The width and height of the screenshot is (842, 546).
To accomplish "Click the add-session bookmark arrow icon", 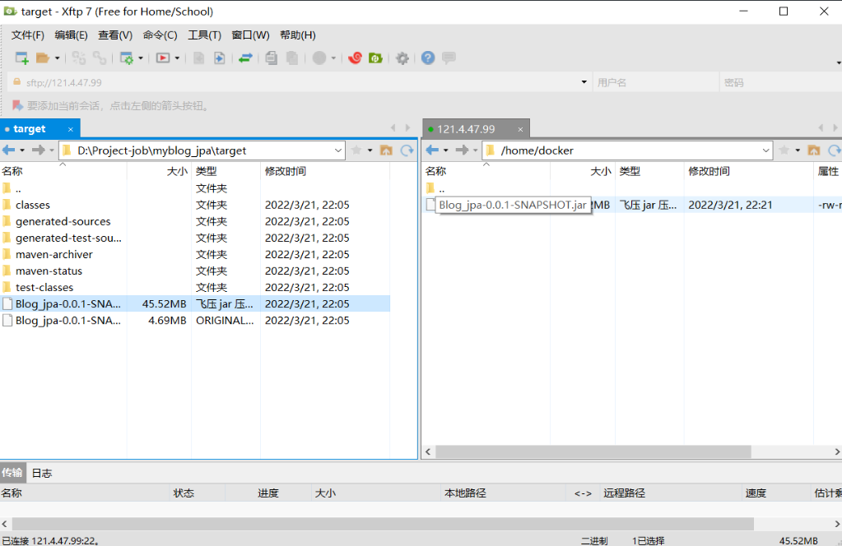I will (18, 105).
